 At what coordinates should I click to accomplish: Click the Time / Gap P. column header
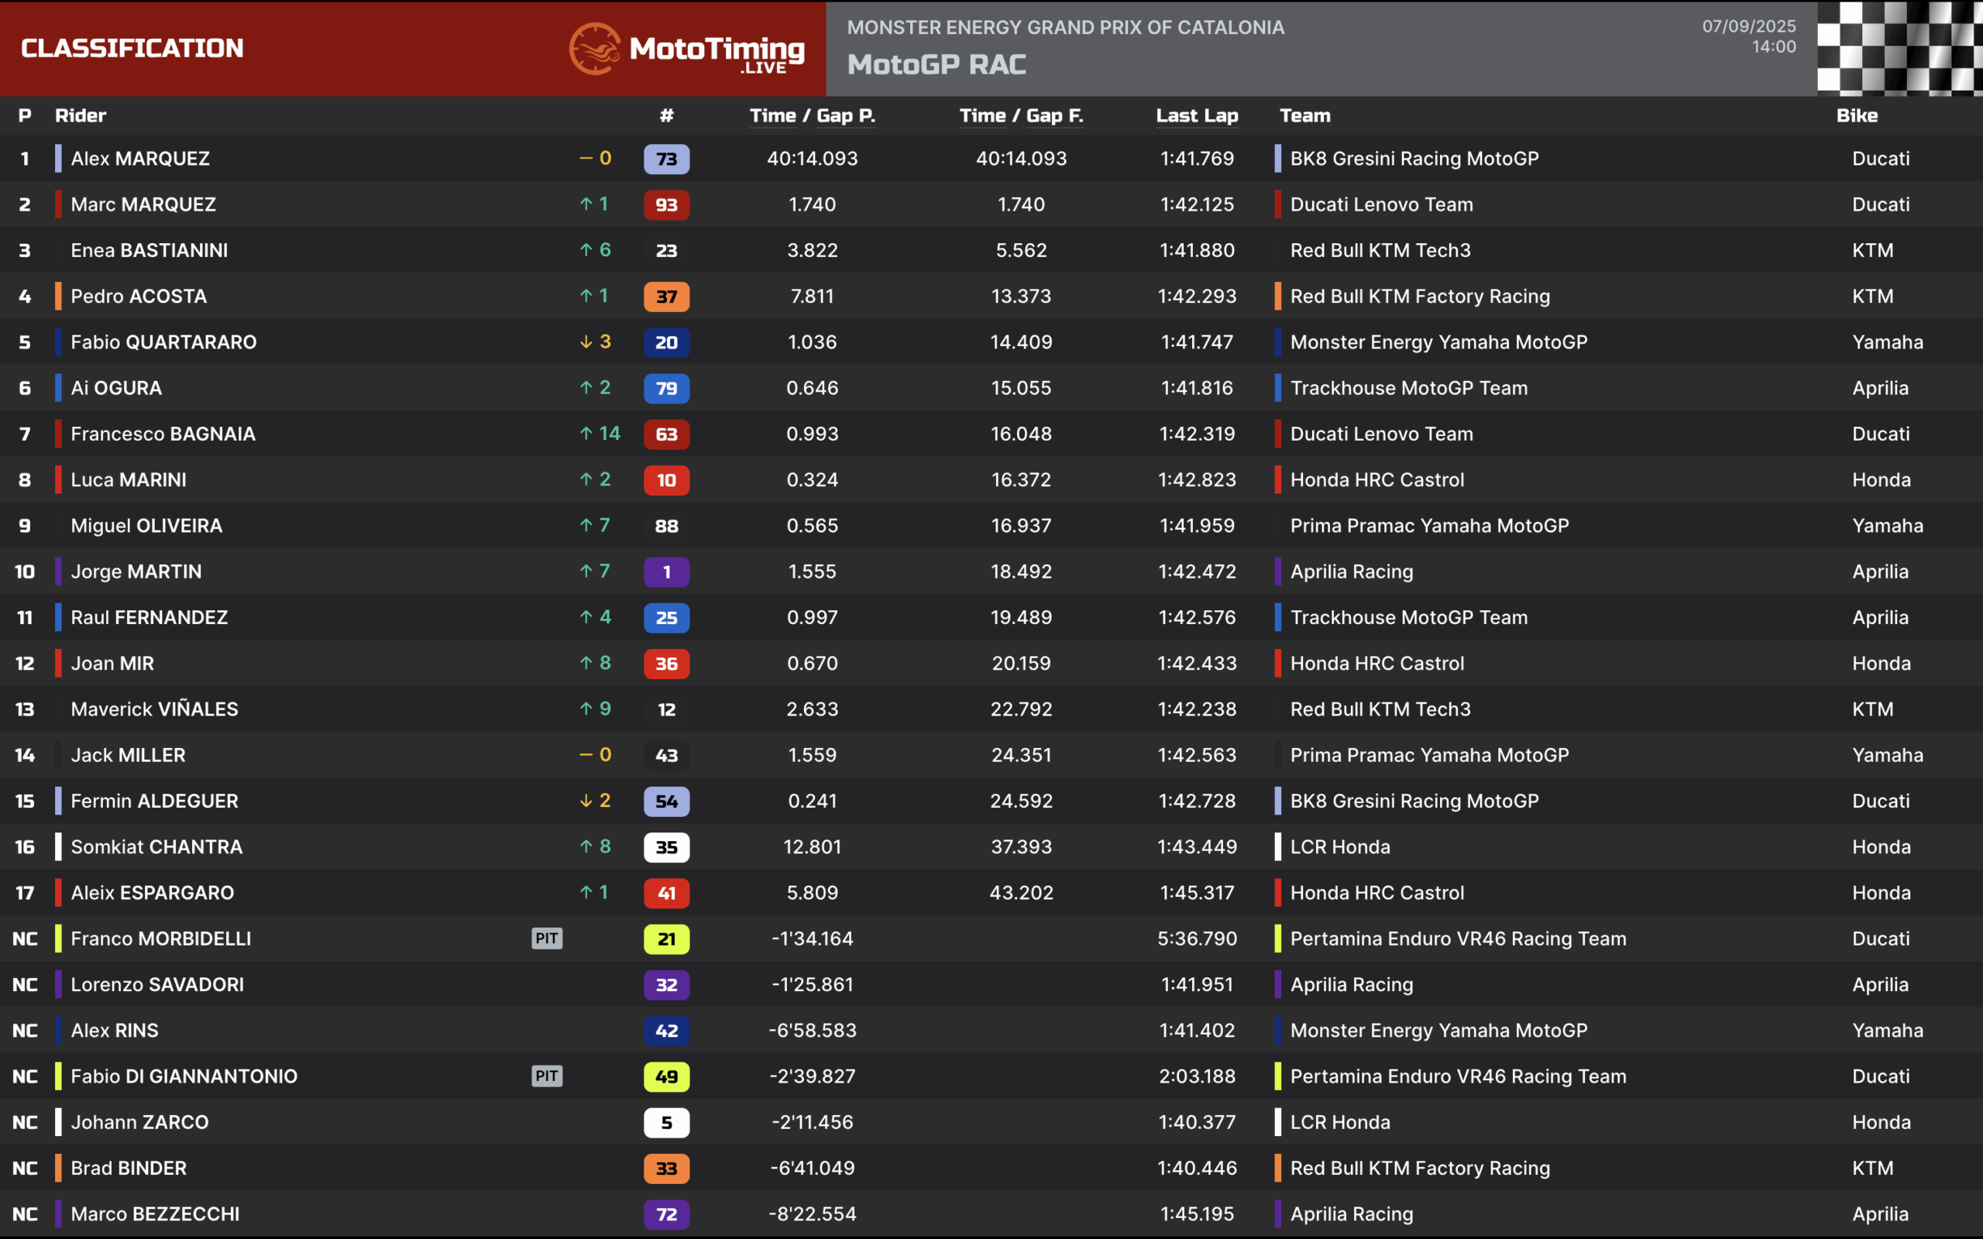coord(812,116)
